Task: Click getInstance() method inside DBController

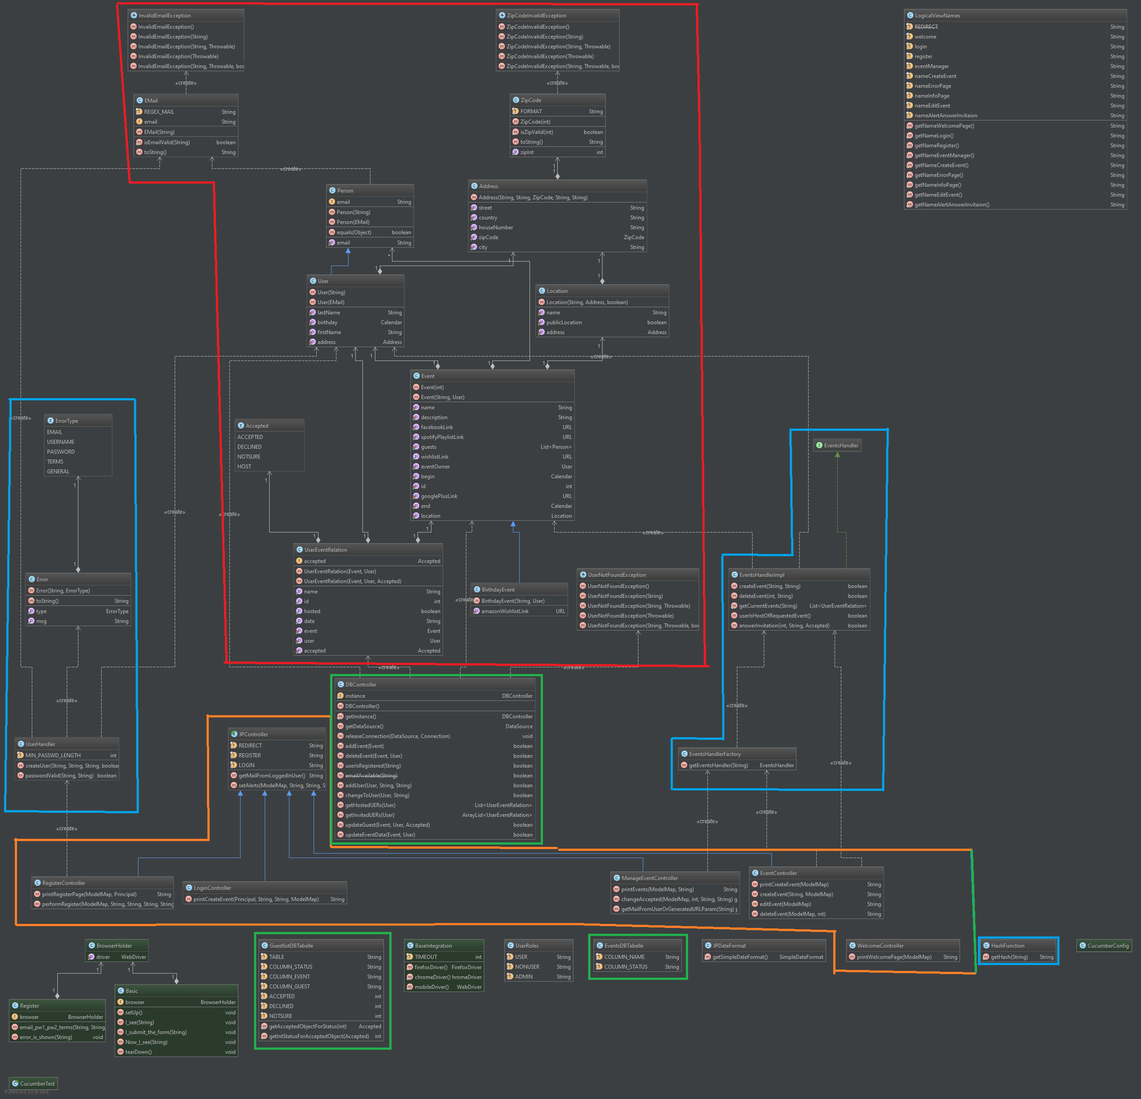Action: point(364,716)
